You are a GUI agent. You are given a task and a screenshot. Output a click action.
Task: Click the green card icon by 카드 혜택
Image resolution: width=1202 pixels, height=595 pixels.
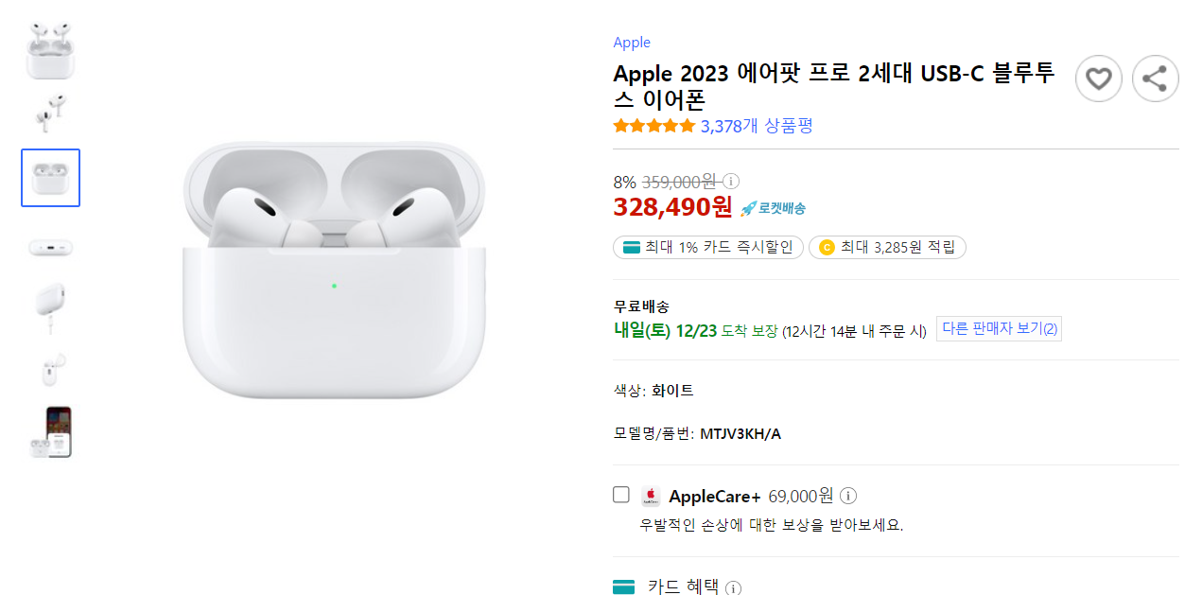[x=623, y=587]
